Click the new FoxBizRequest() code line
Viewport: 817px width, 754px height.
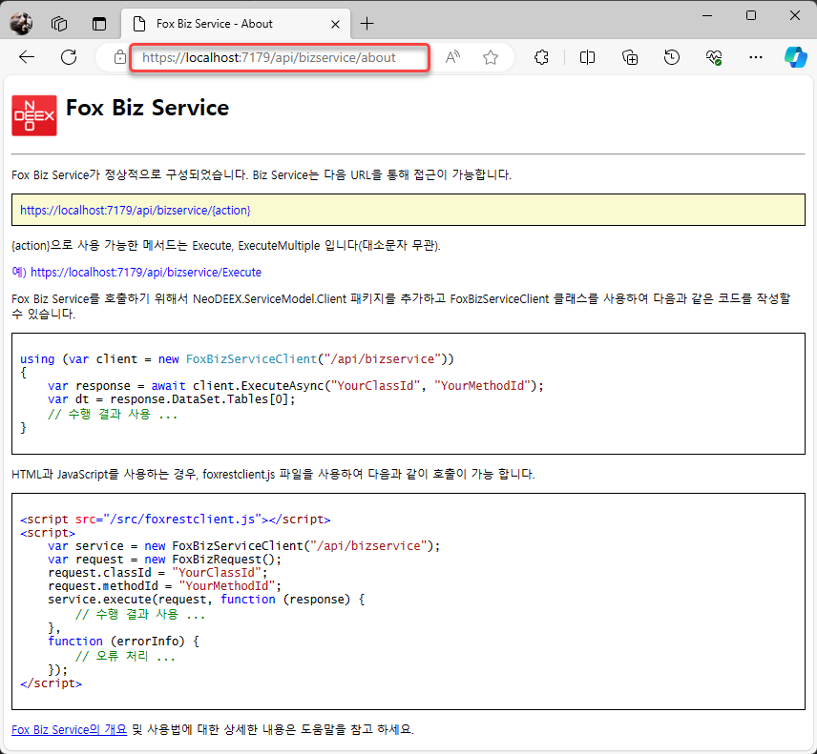165,560
